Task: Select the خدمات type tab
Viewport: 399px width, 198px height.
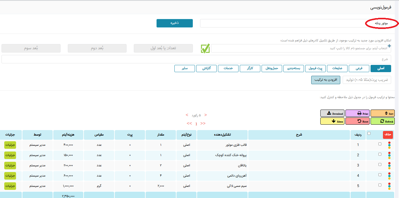Action: point(228,69)
